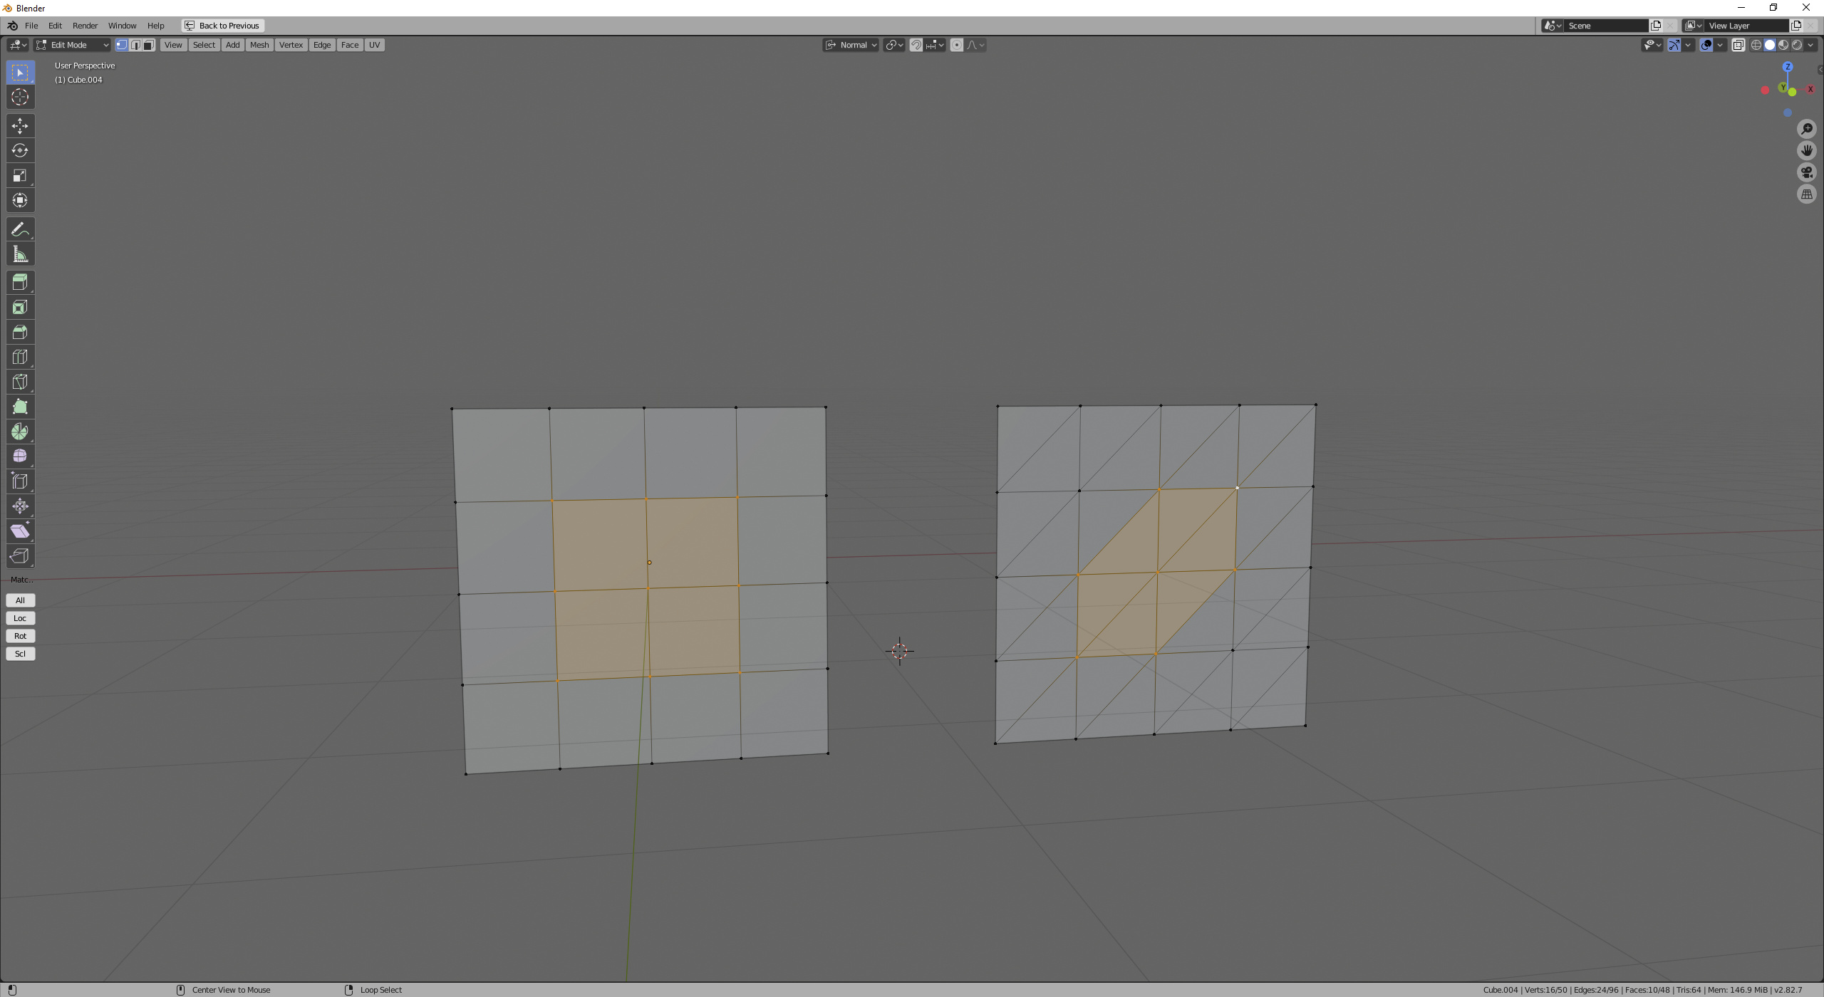Select the Measure tool
Viewport: 1824px width, 997px height.
click(20, 254)
